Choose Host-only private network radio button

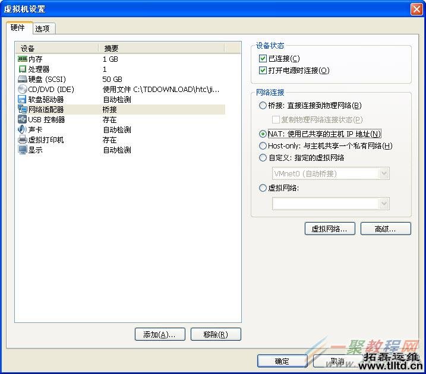(263, 146)
